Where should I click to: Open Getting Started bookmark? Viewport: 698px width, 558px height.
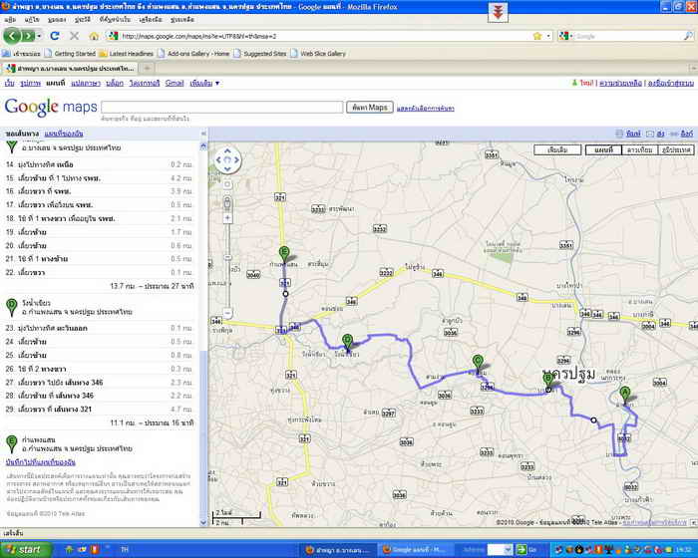click(70, 54)
